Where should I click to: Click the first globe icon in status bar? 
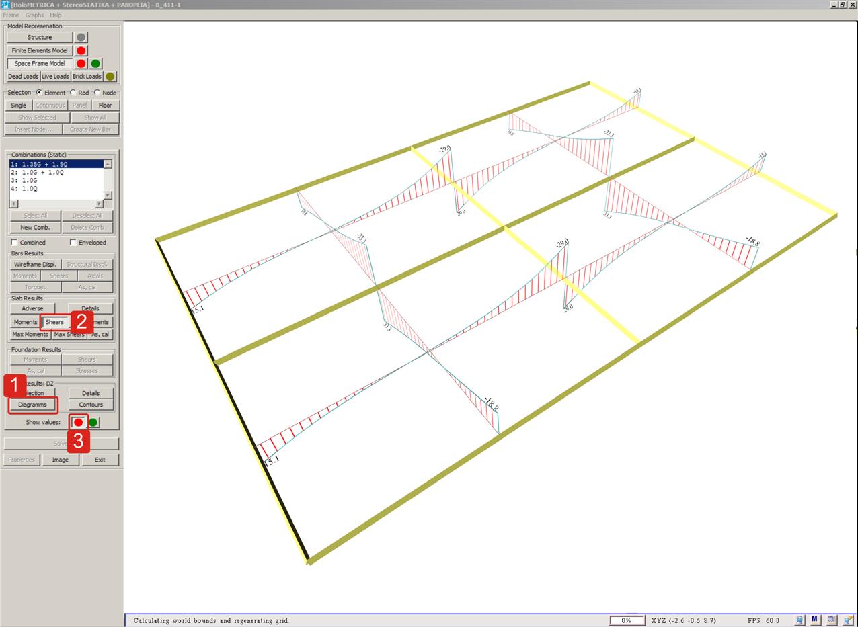799,620
